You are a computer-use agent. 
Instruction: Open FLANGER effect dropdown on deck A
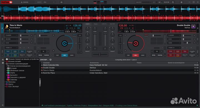pyautogui.click(x=11, y=35)
